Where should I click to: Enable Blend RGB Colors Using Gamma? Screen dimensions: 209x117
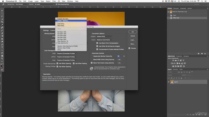(91, 59)
